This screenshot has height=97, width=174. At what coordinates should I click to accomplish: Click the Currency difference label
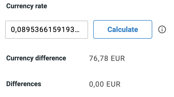36,58
